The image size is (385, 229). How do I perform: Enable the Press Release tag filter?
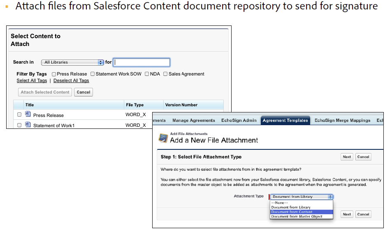54,74
